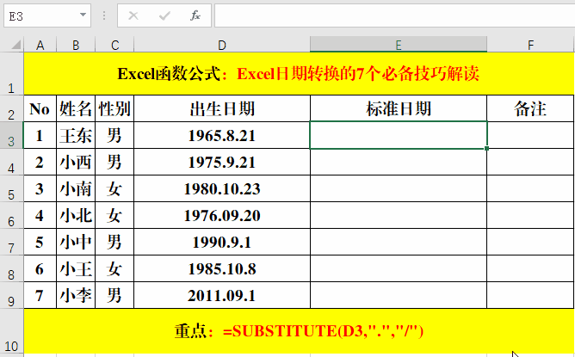Select row 5 header

point(12,188)
